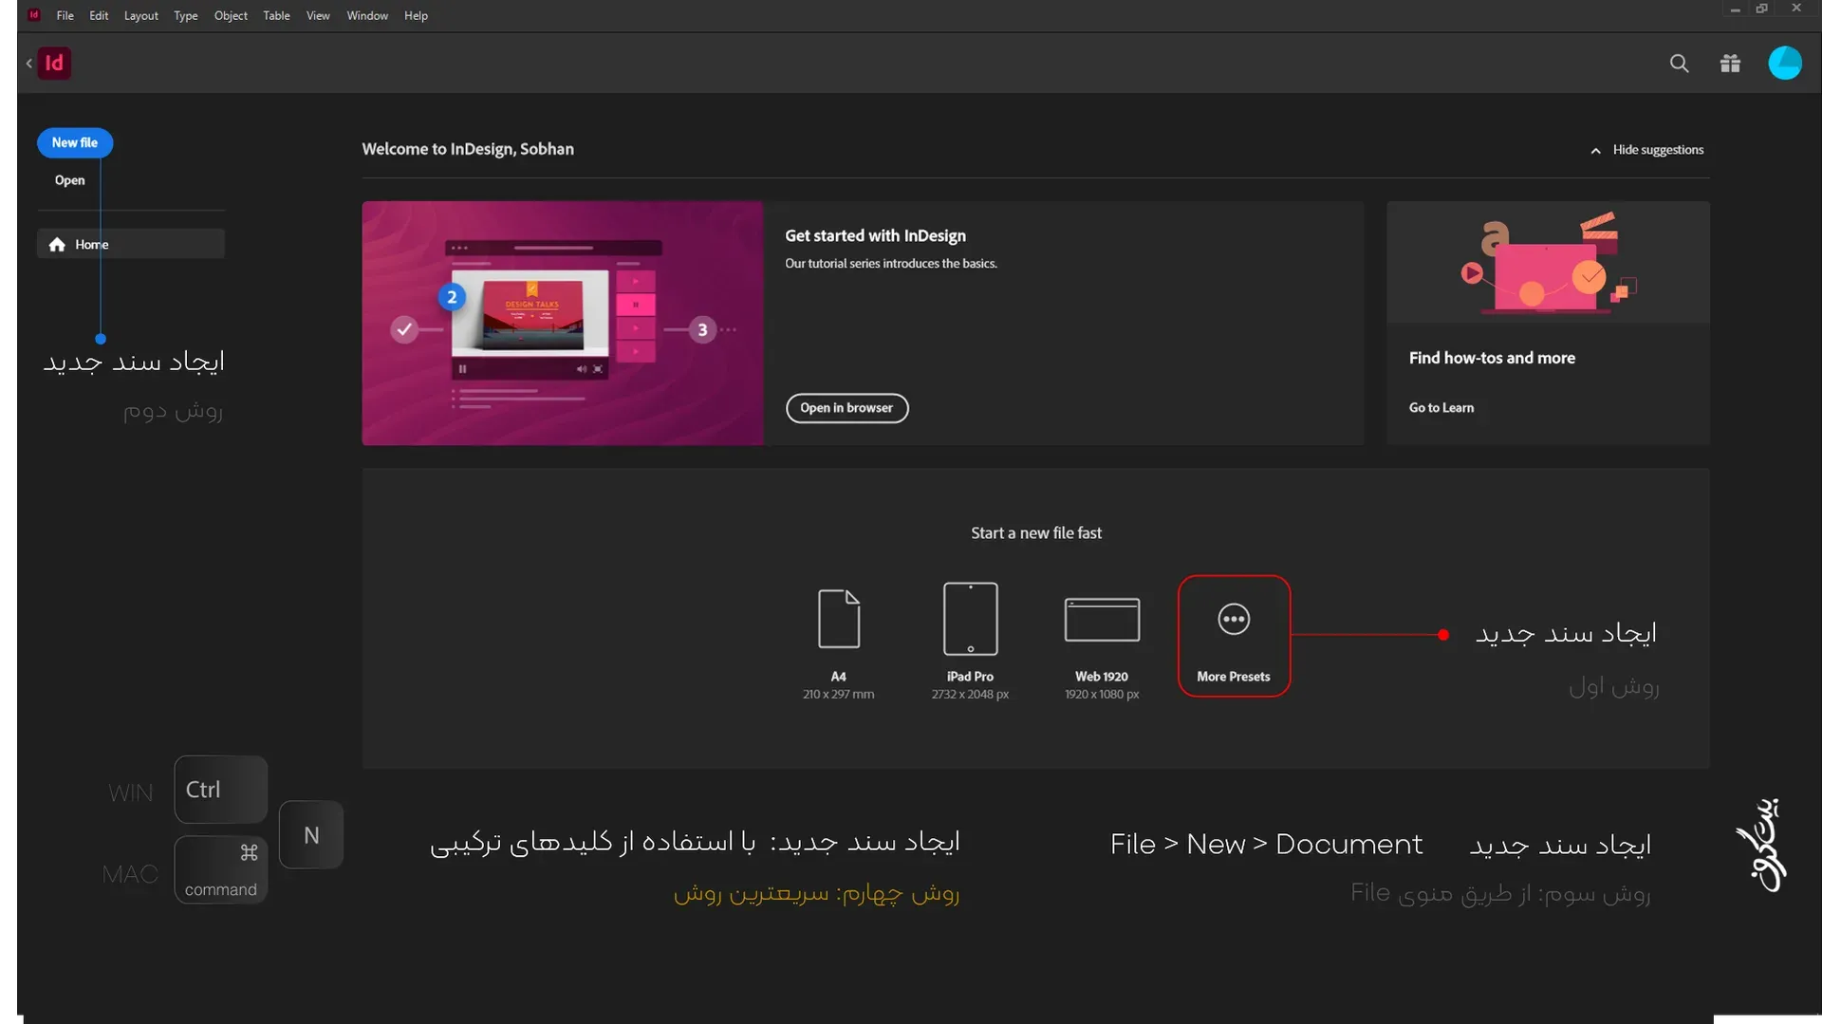
Task: Click the Find how-tos illustration thumbnail
Action: pos(1548,262)
